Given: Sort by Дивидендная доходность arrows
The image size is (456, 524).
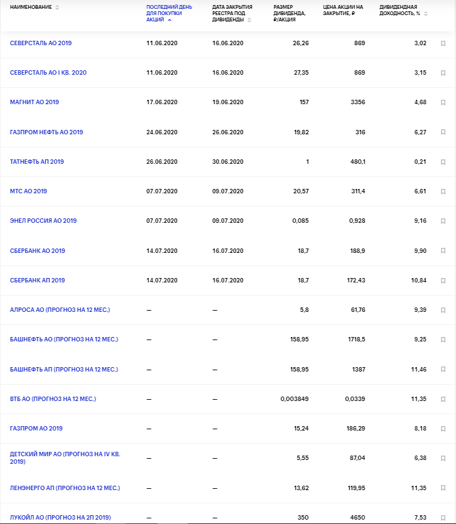Looking at the screenshot, I should 426,14.
